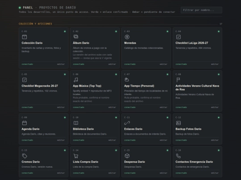Viewport: 241px width, 180px height.
Task: Open the Enlaces Darío title
Action: tap(133, 129)
